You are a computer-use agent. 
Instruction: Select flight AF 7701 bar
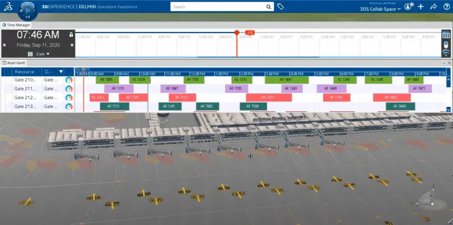click(x=194, y=80)
